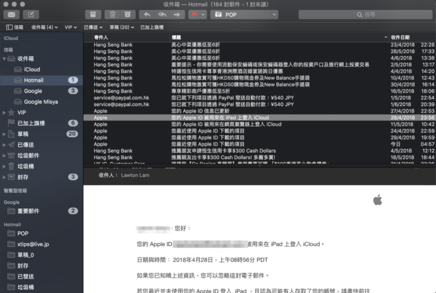The width and height of the screenshot is (436, 293).
Task: Click the Get Mail envelope icon
Action: click(x=11, y=15)
